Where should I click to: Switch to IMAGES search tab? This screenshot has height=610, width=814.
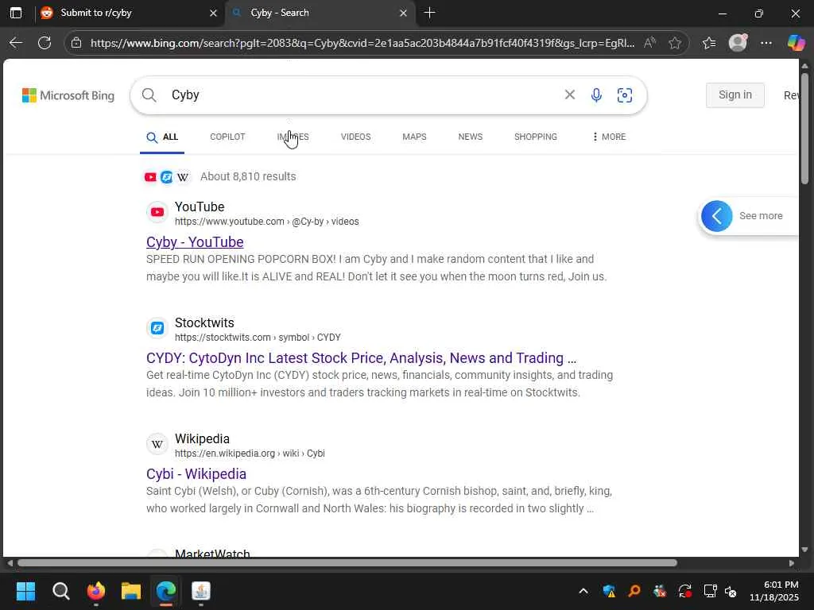[293, 137]
